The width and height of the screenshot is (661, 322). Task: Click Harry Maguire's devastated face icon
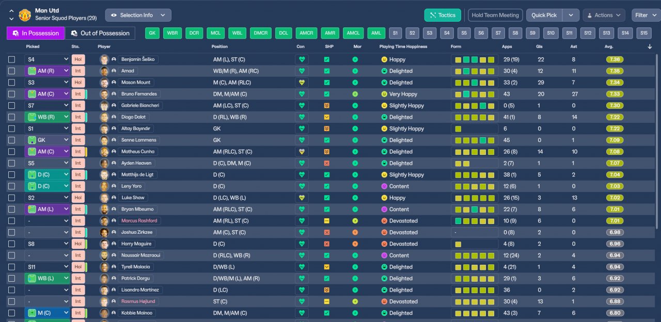tap(384, 244)
